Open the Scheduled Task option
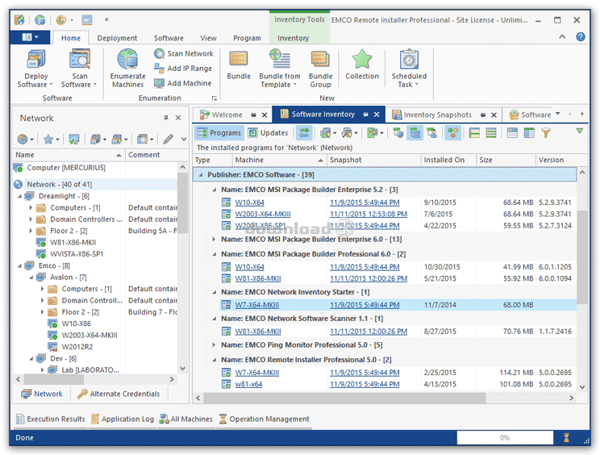Screen dimensions: 600x455 [409, 69]
